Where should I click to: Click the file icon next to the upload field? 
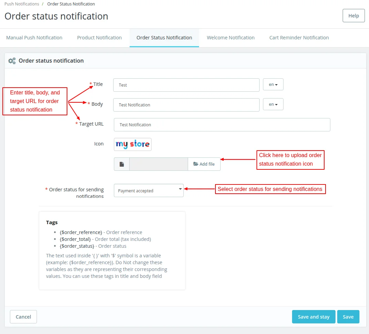point(121,164)
